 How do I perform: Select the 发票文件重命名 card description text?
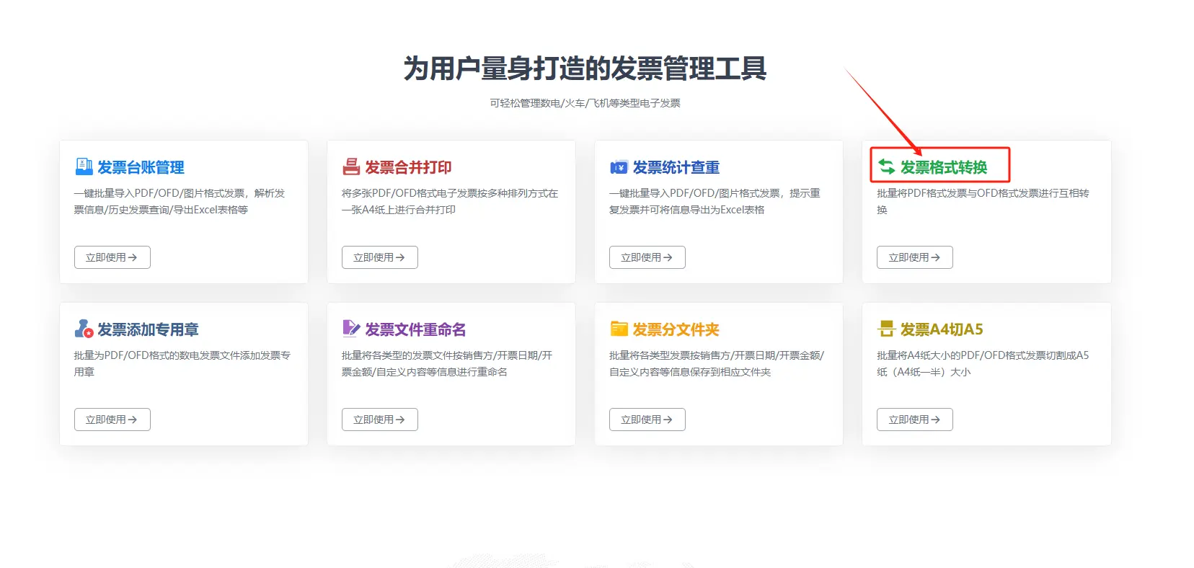[x=447, y=363]
